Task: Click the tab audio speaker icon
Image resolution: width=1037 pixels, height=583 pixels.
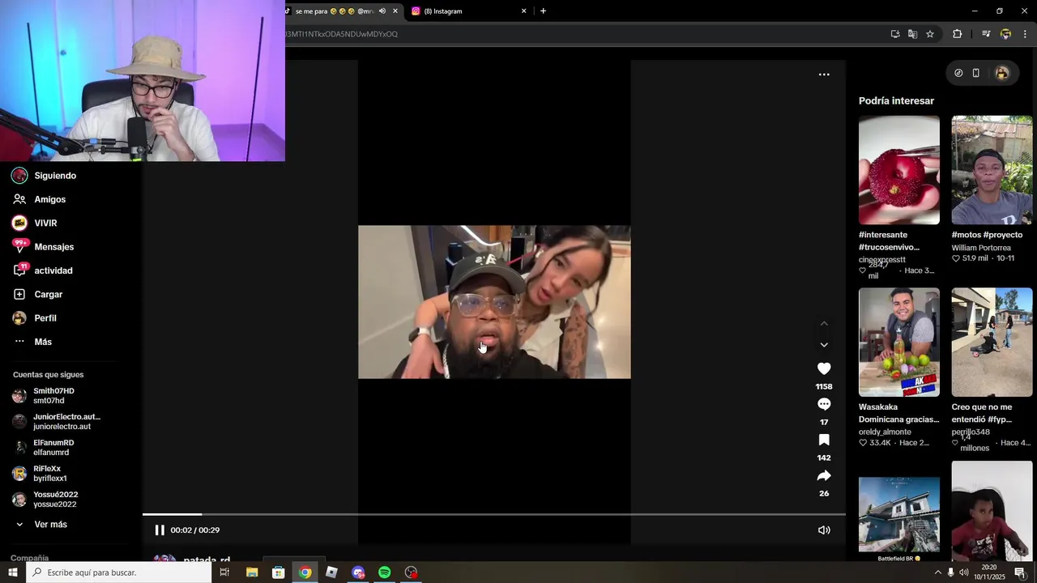Action: 382,11
